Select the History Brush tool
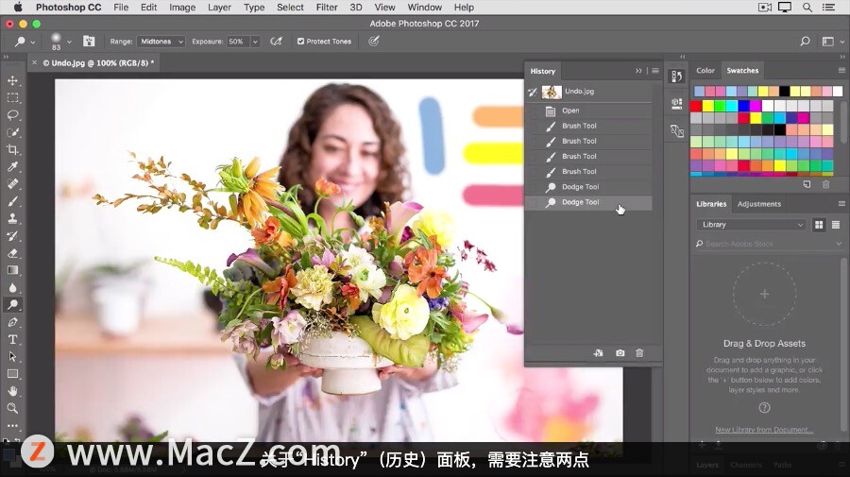The height and width of the screenshot is (477, 850). point(12,236)
